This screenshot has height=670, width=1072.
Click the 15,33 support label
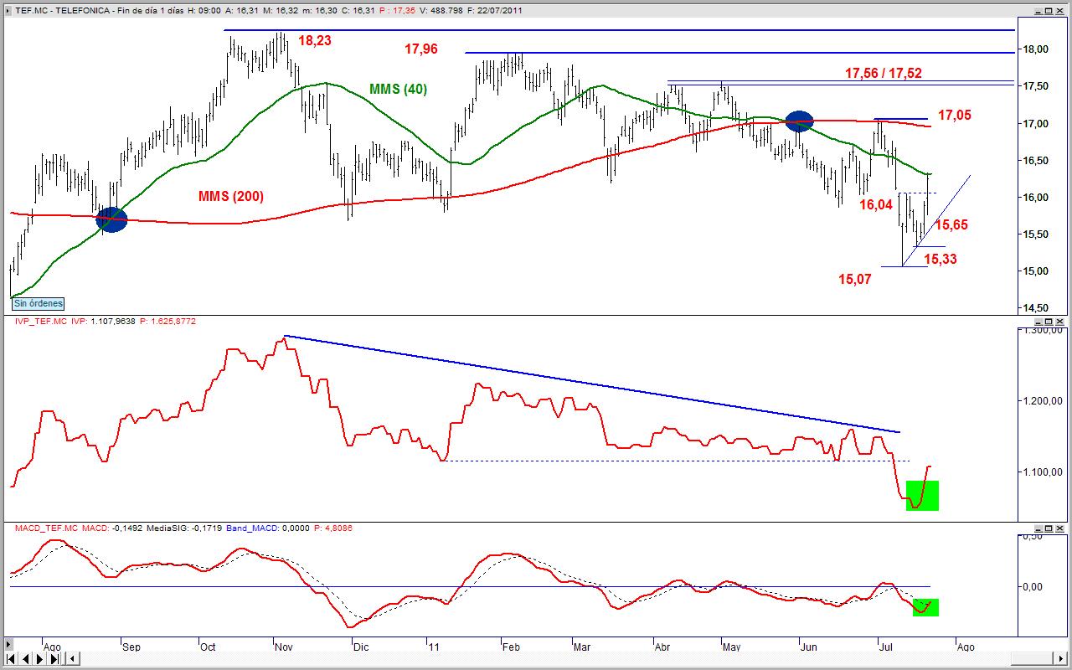pyautogui.click(x=940, y=260)
